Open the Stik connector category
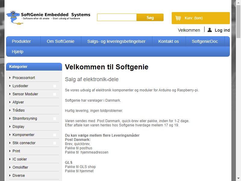The height and width of the screenshot is (181, 241). (x=24, y=143)
